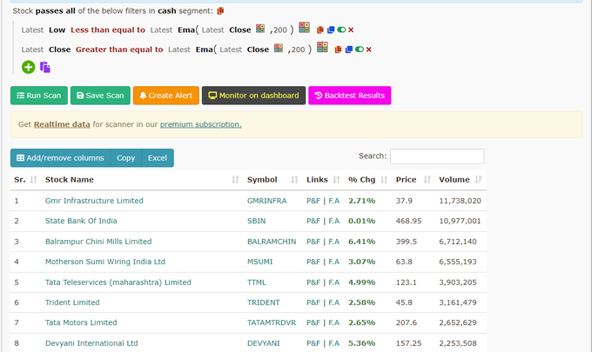This screenshot has height=352, width=592.
Task: Open the DEVYANI symbol link
Action: [x=264, y=343]
